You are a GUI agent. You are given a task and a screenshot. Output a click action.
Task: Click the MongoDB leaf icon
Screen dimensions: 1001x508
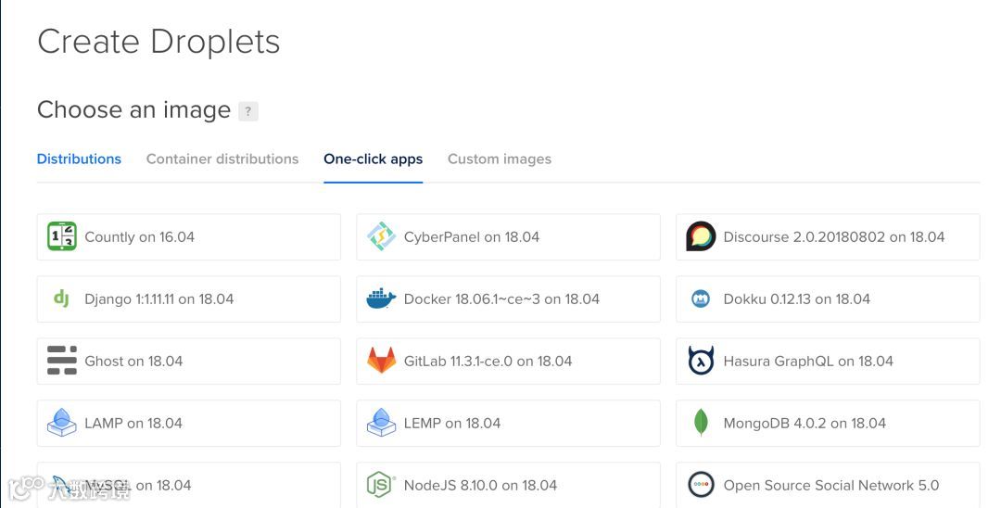coord(701,423)
